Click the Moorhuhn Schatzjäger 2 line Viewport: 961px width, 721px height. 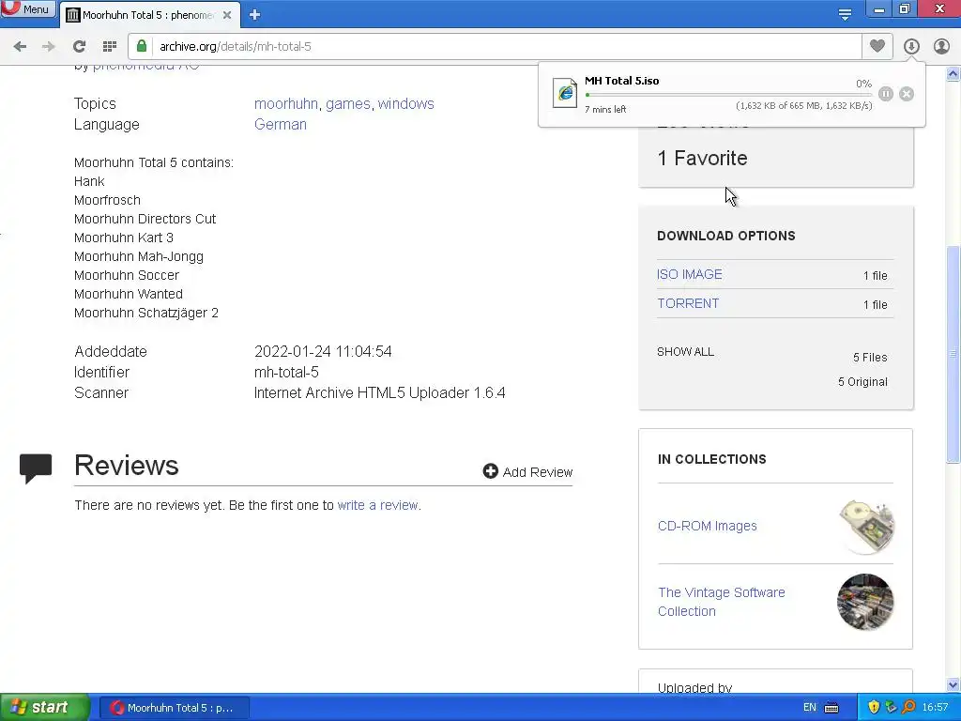coord(145,313)
